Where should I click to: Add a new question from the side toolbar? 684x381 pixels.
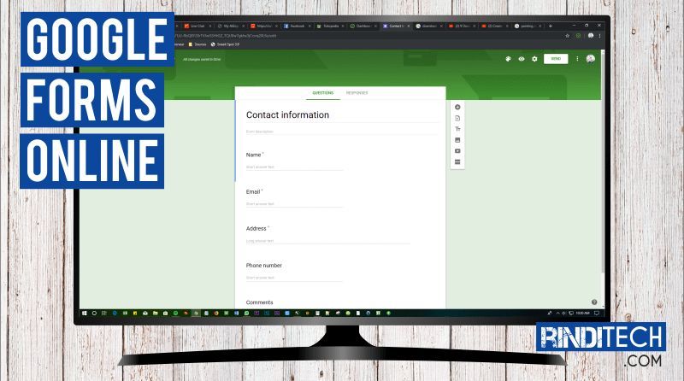[457, 108]
